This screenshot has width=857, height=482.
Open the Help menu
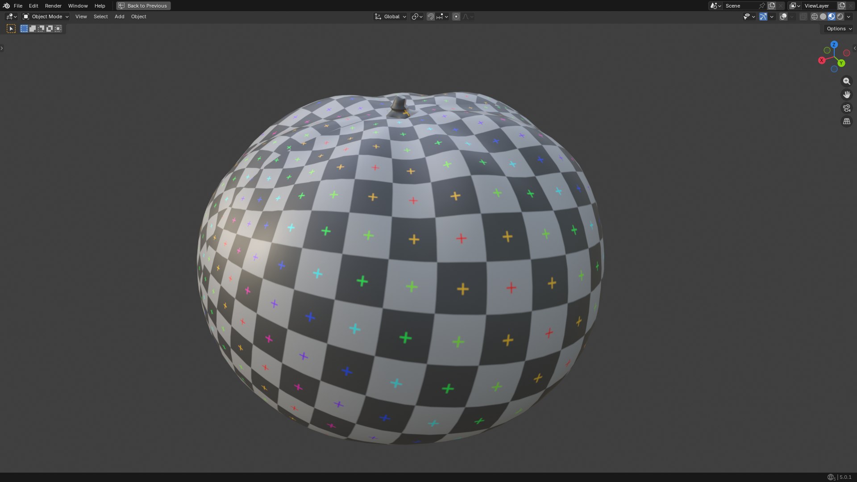(x=100, y=6)
